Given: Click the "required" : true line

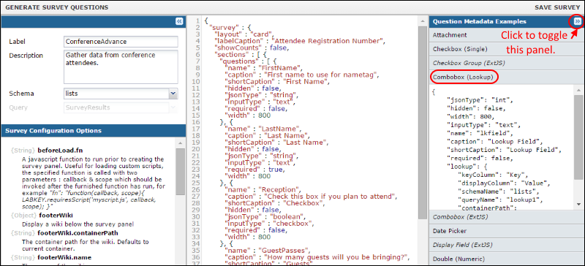Looking at the screenshot, I should [254, 170].
